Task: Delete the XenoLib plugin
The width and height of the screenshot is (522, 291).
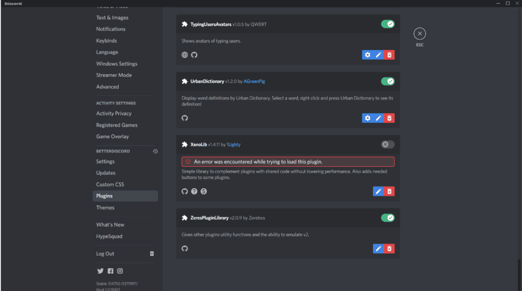Action: pyautogui.click(x=389, y=192)
